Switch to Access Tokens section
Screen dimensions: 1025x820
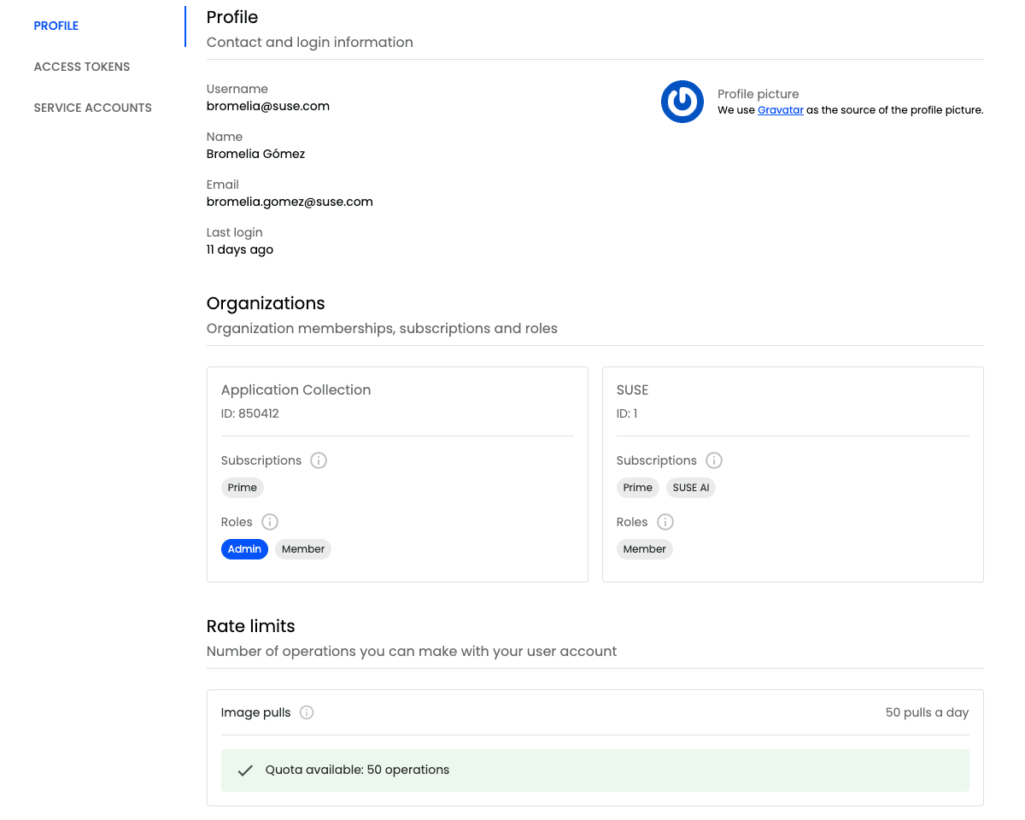(82, 67)
